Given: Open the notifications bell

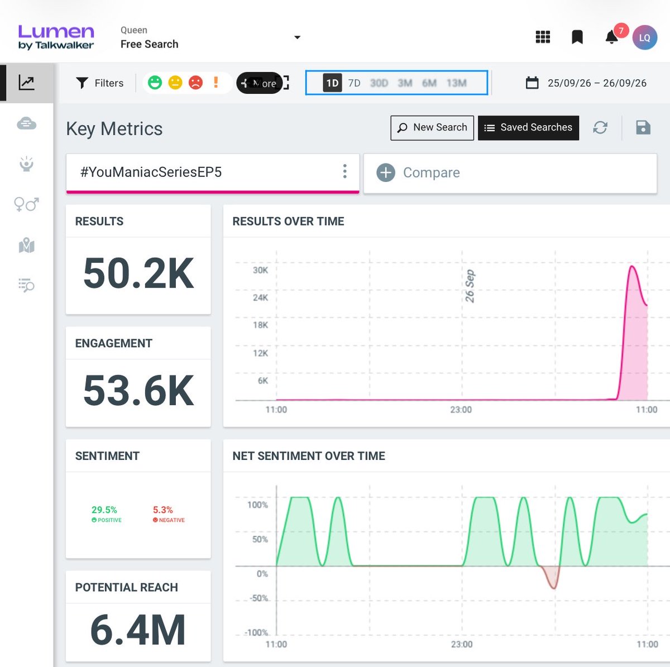Looking at the screenshot, I should point(612,37).
